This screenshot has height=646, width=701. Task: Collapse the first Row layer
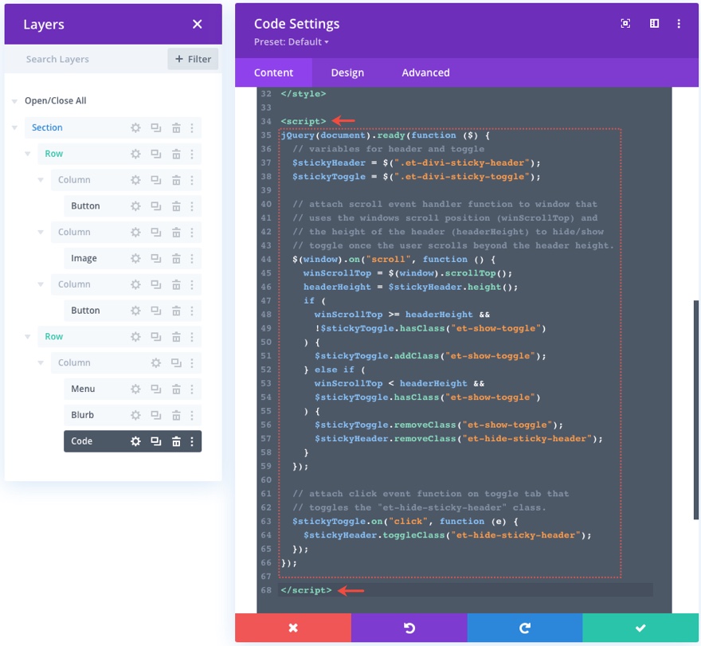[27, 154]
